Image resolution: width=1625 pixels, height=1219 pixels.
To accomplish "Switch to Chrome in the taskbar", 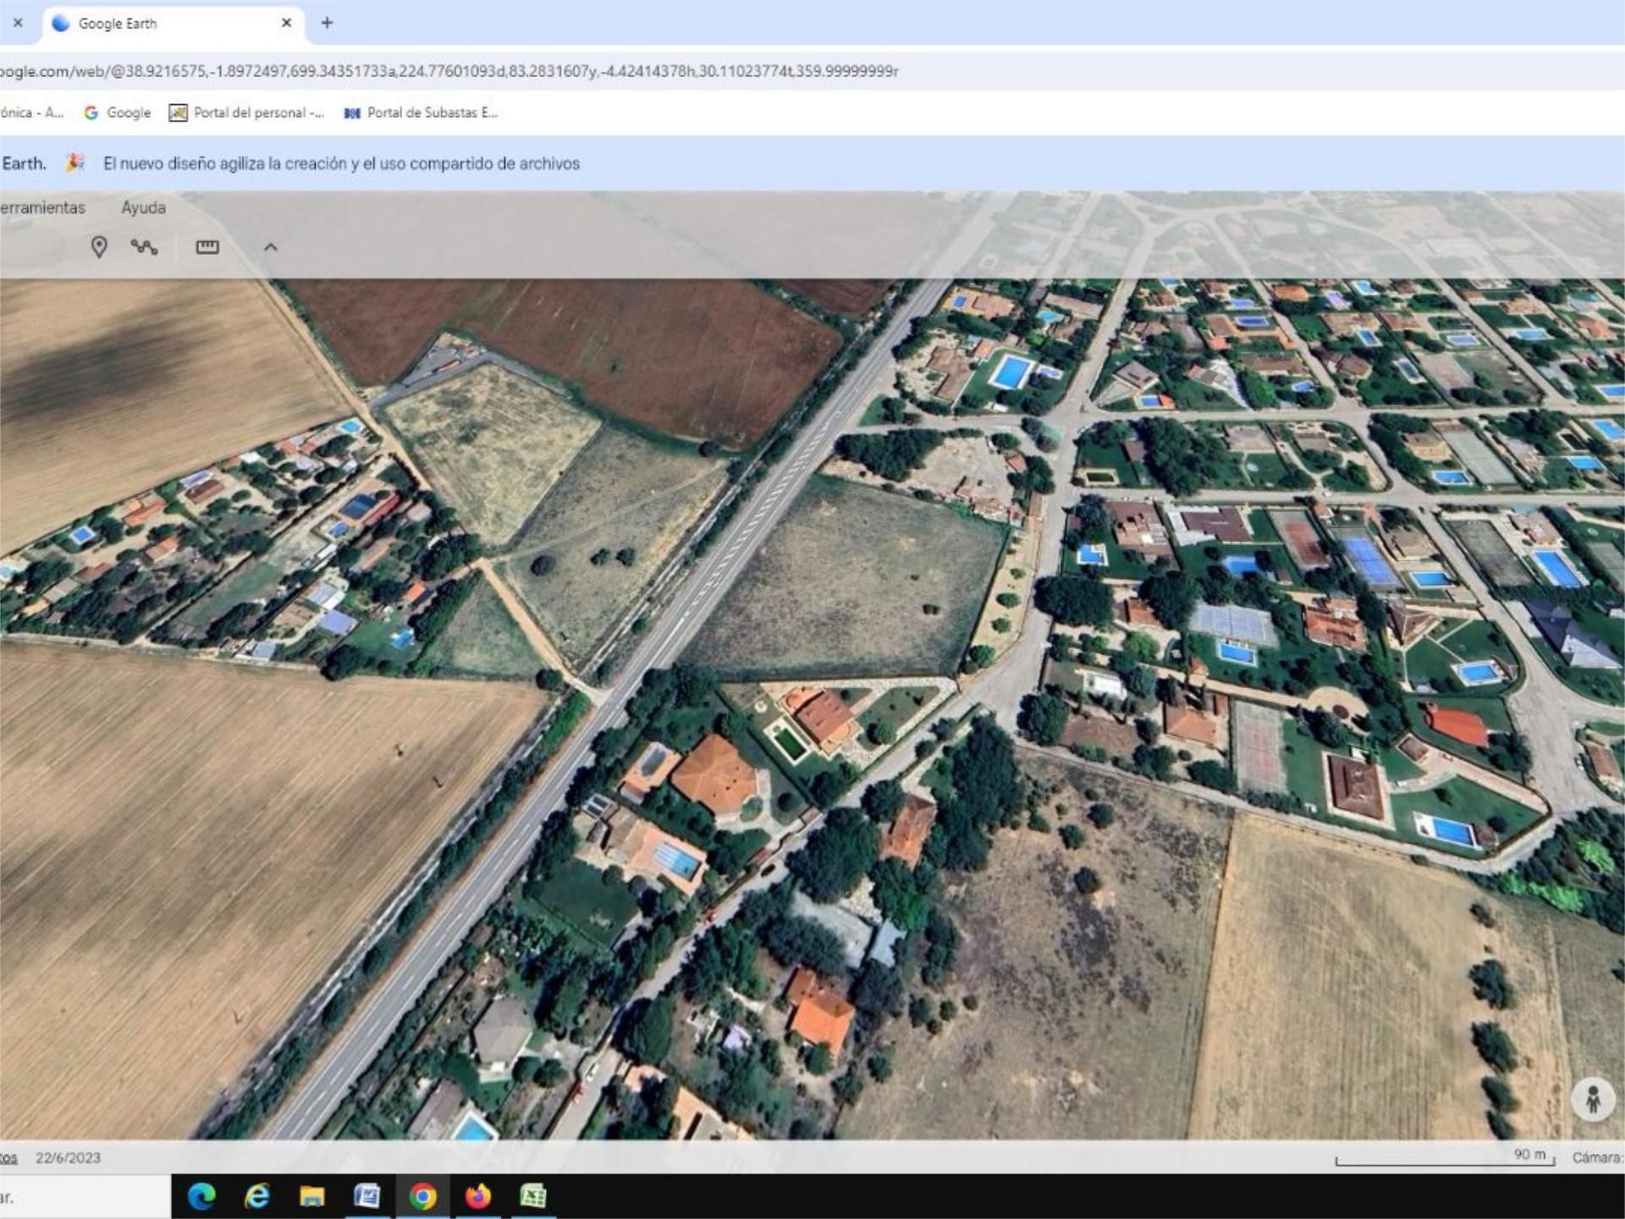I will pyautogui.click(x=422, y=1196).
